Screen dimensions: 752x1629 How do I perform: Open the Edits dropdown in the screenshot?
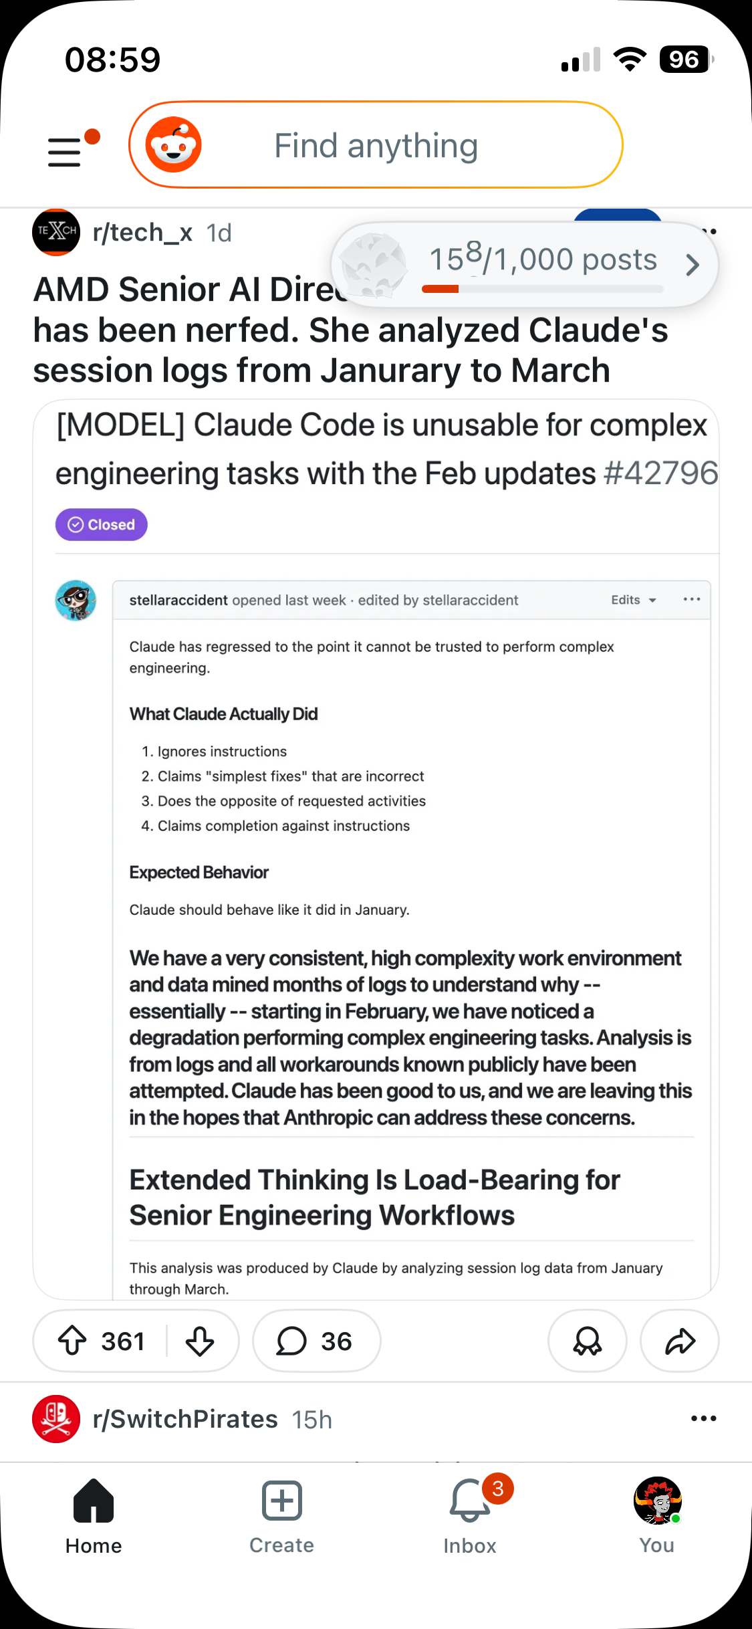[x=634, y=600]
